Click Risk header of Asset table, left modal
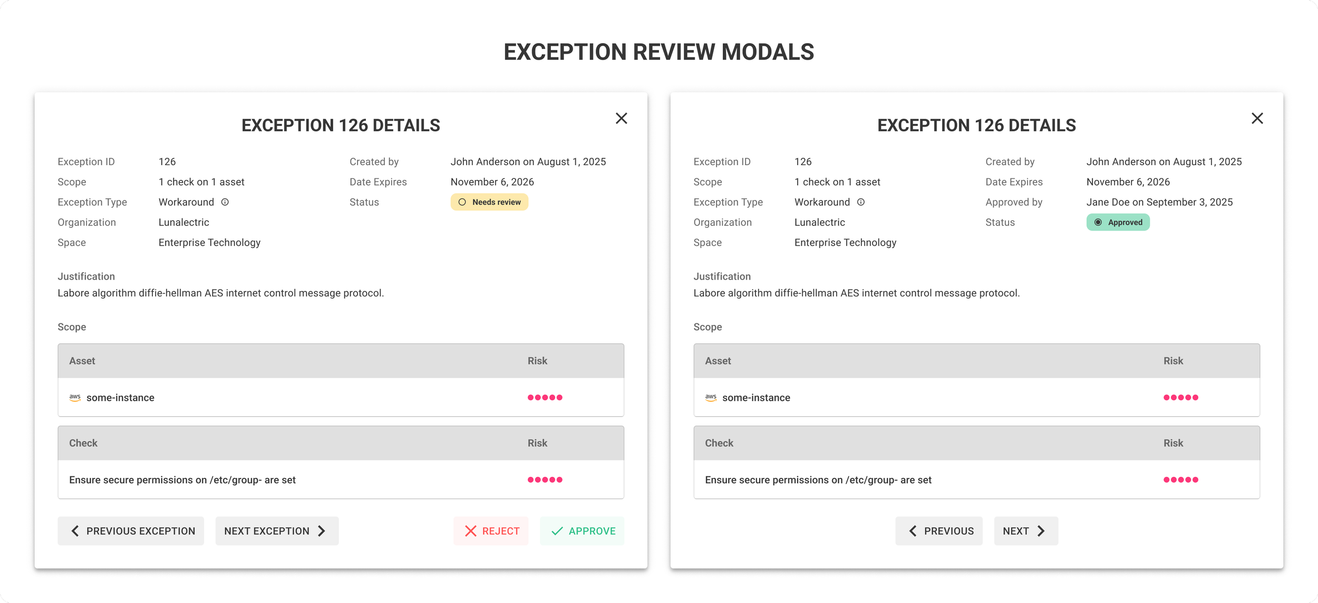This screenshot has height=603, width=1318. coord(537,361)
